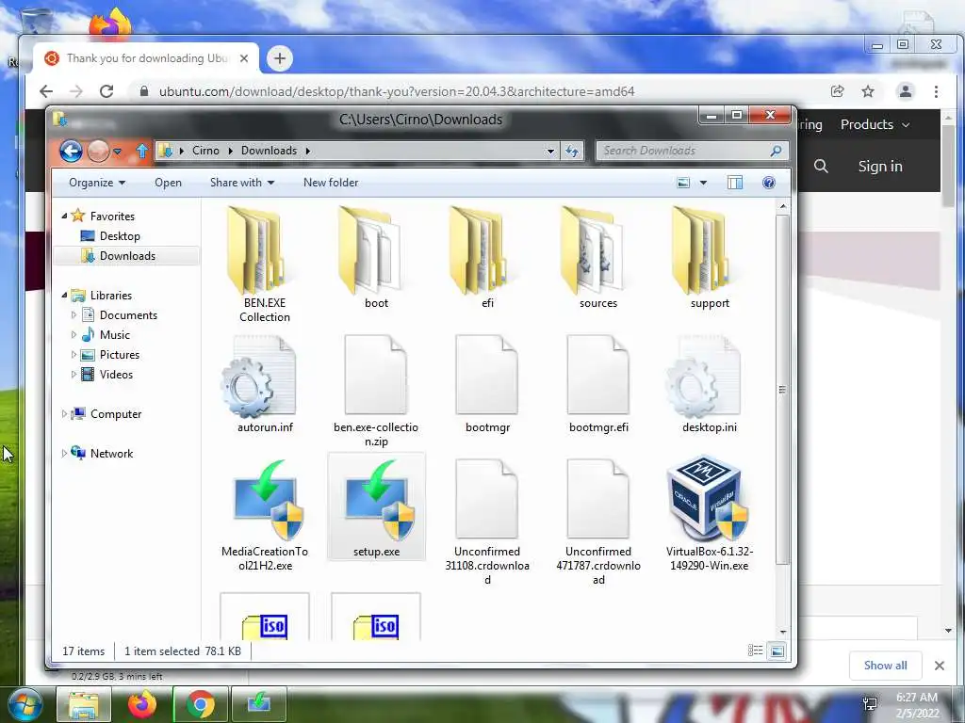Open address bar history dropdown
The width and height of the screenshot is (965, 723).
tap(550, 151)
